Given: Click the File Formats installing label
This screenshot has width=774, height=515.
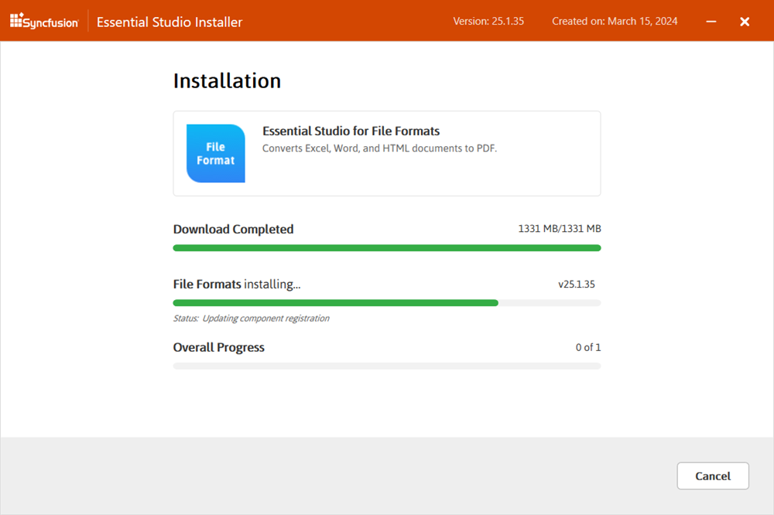Looking at the screenshot, I should click(237, 285).
